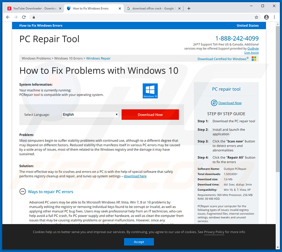Click the Windows 10 logo image

pos(150,91)
